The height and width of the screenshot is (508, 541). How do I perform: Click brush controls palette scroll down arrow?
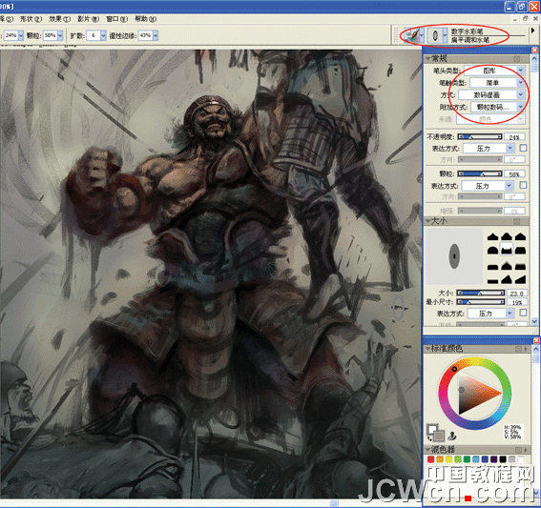[x=534, y=321]
